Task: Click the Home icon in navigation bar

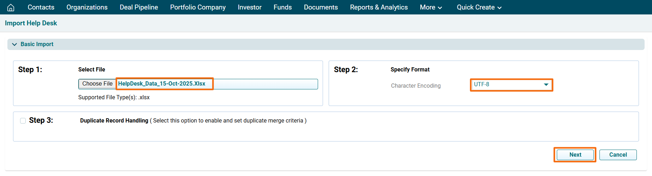Action: [11, 7]
